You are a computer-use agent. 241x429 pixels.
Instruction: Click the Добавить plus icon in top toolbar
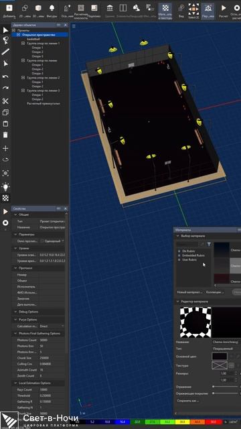9,8
